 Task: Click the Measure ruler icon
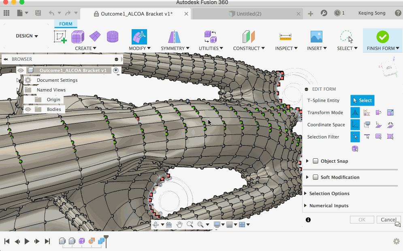click(286, 37)
